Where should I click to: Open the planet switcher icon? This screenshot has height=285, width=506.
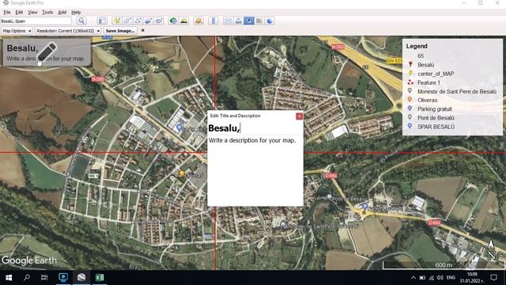coord(198,21)
